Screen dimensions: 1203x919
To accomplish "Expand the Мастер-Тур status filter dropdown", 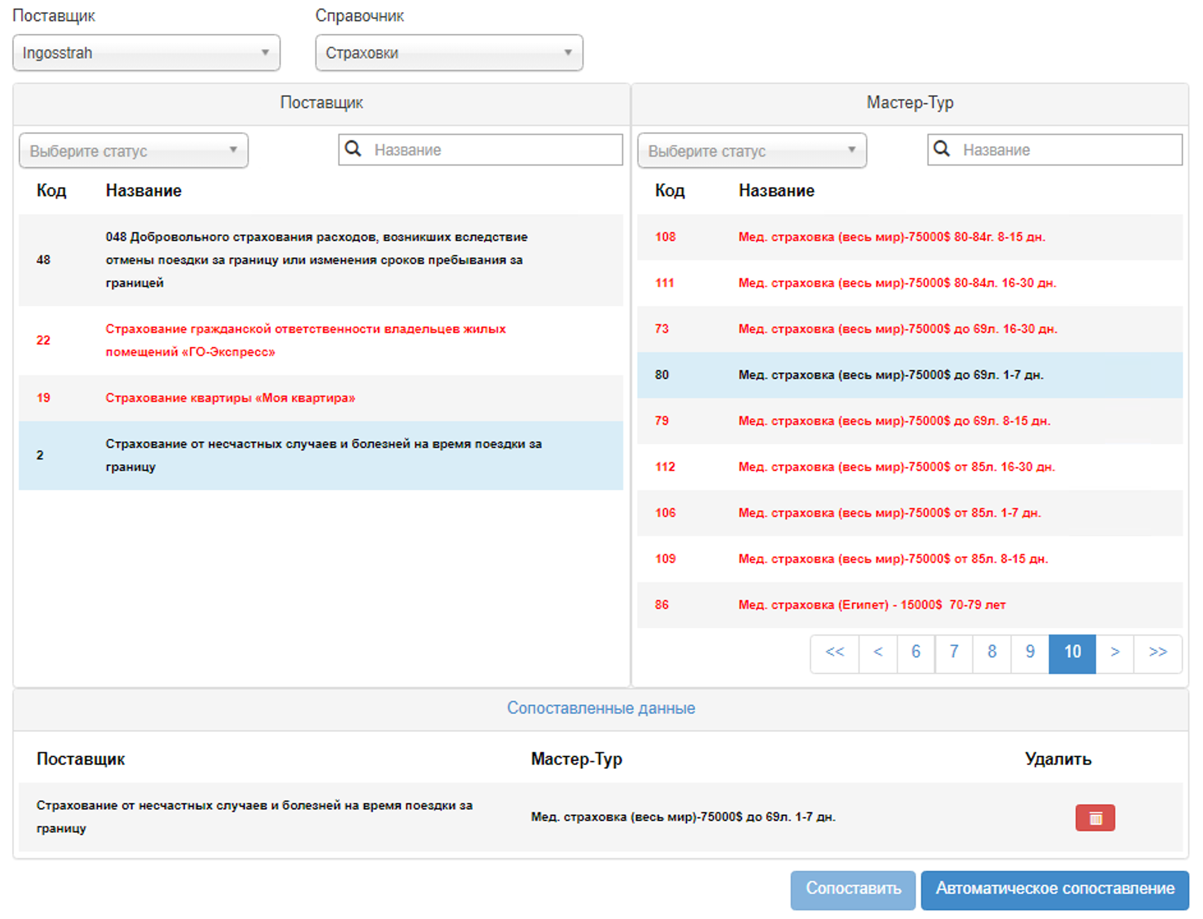I will click(x=752, y=151).
